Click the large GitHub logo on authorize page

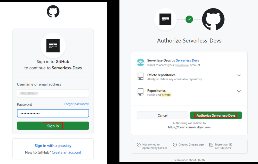(213, 19)
